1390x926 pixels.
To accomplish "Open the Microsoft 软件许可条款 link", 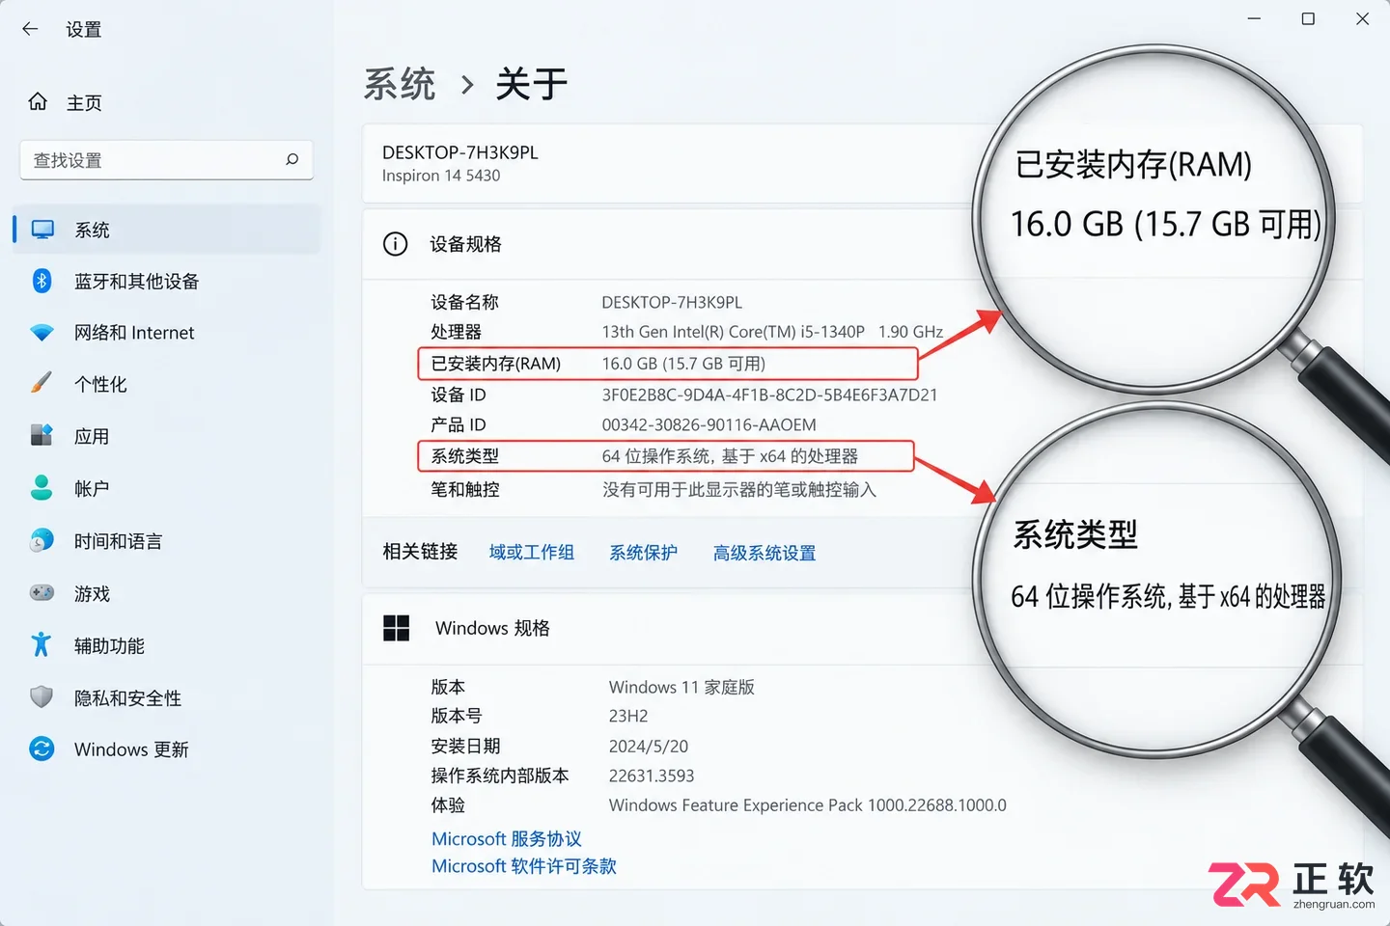I will click(524, 866).
